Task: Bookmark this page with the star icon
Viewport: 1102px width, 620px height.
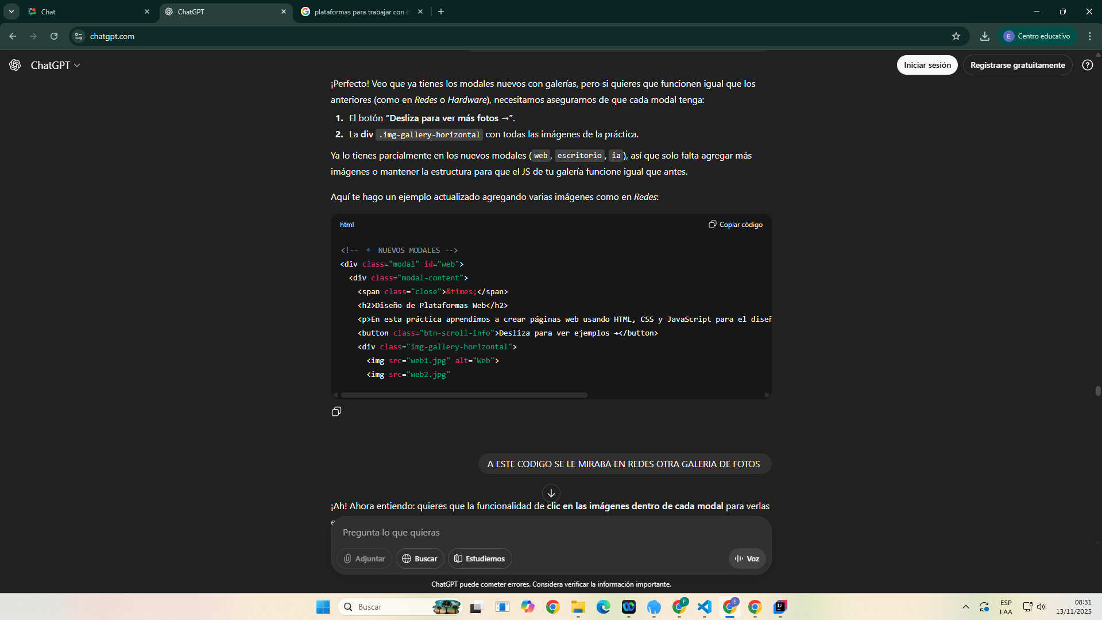Action: [956, 36]
